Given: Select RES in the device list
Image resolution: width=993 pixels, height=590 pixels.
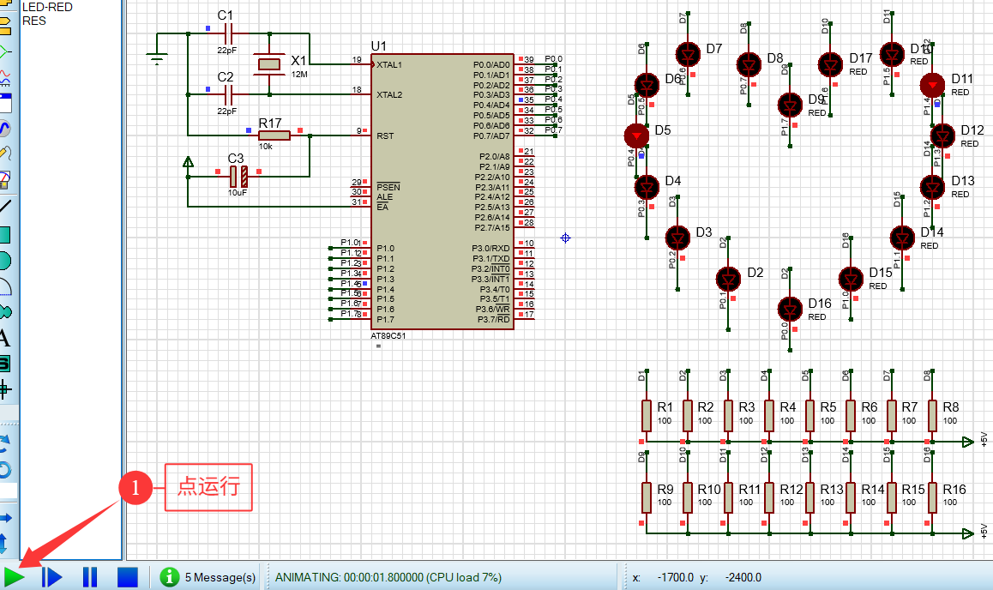Looking at the screenshot, I should [34, 21].
